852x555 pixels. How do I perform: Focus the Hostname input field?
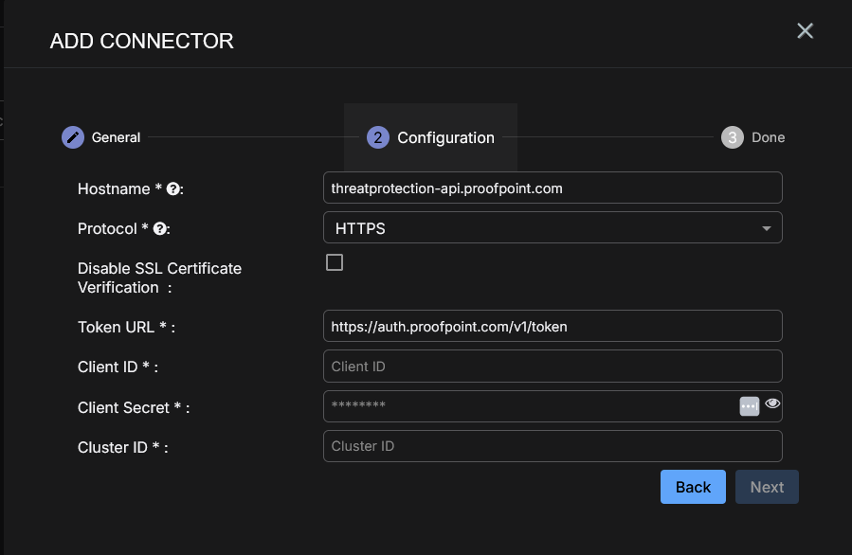[x=552, y=188]
